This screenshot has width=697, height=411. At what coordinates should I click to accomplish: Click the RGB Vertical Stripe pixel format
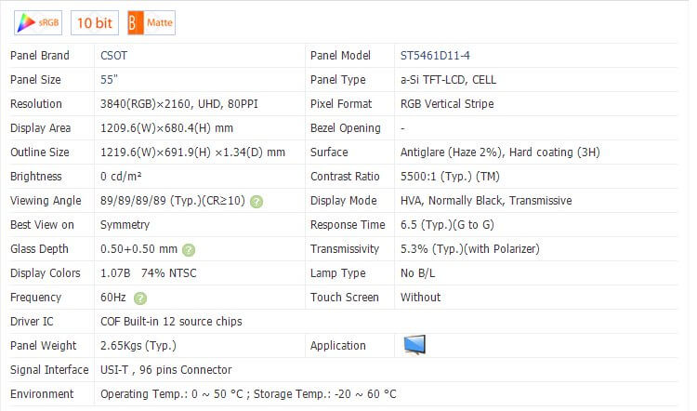(x=447, y=104)
